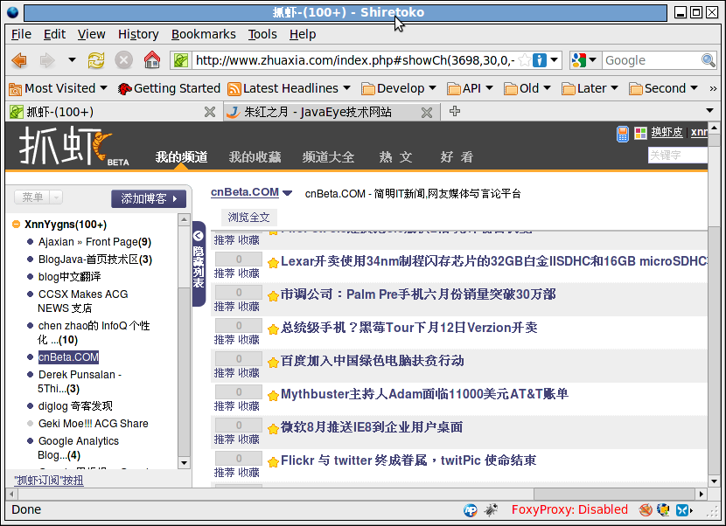The height and width of the screenshot is (526, 726).
Task: Switch to the 我的收藏 tab
Action: point(255,157)
